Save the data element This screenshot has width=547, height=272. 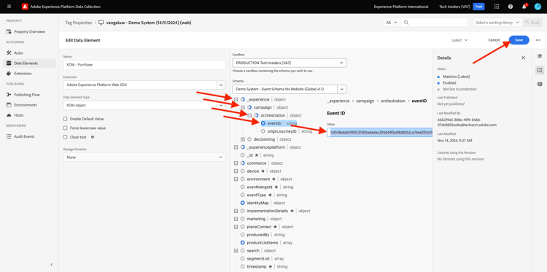coord(519,40)
